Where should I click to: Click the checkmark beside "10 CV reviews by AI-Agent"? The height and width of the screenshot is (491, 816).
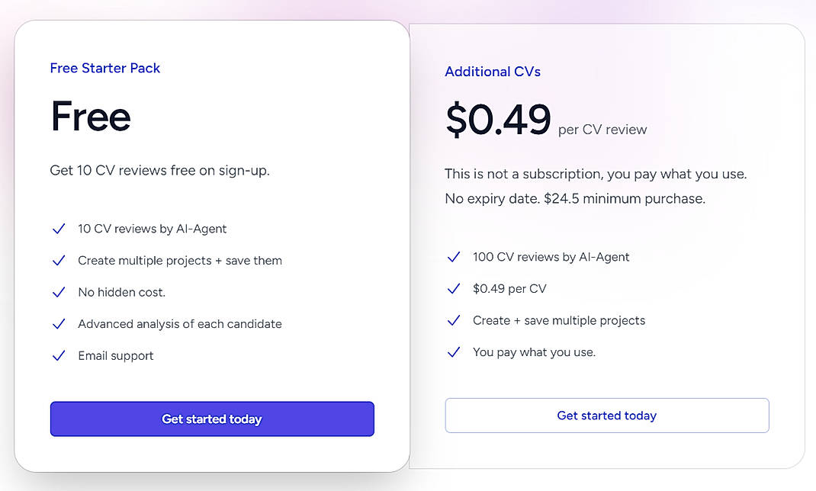tap(59, 228)
